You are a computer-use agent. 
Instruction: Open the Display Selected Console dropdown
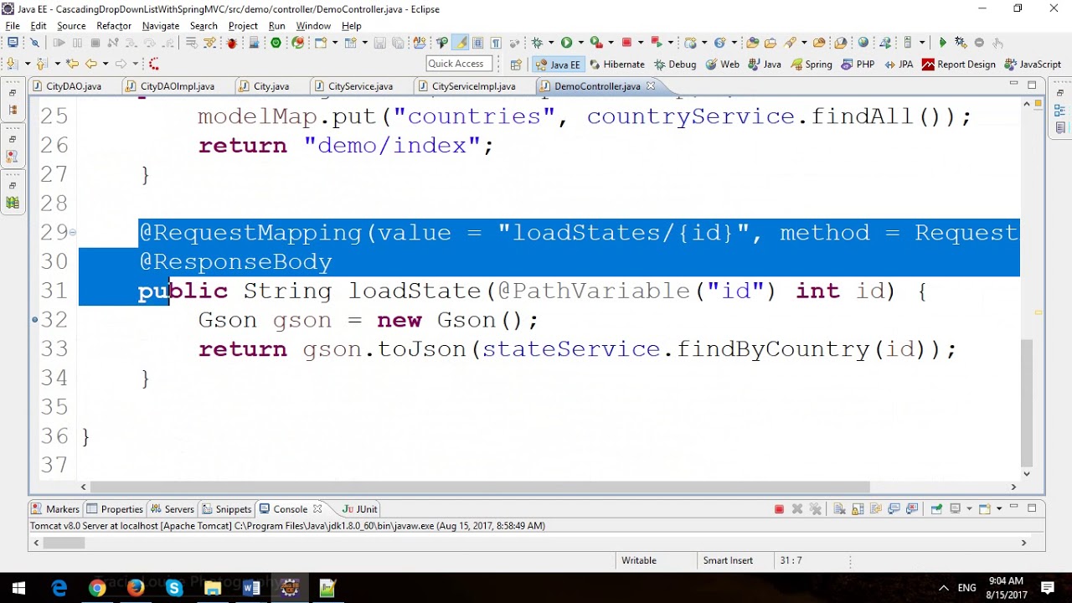968,508
